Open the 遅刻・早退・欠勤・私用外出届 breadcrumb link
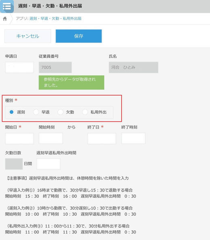Screen dimensions: 210x240 click(55, 19)
